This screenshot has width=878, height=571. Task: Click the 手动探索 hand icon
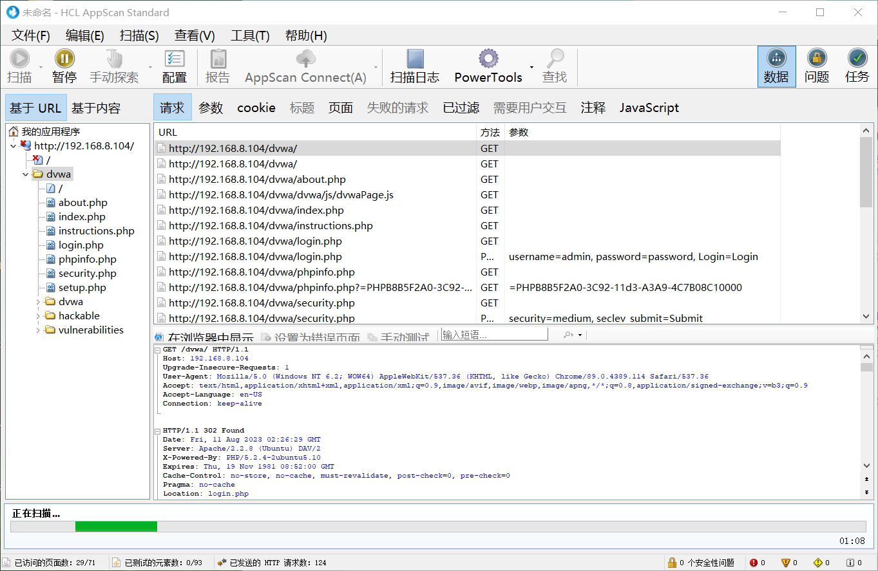(114, 59)
